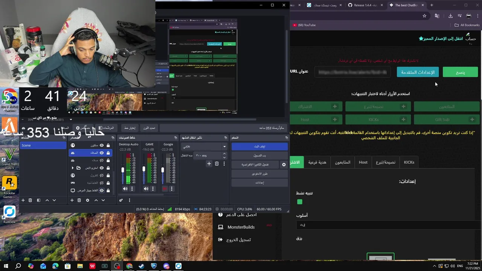Show the hidden التقاط لعبة source
The image size is (482, 271).
point(102,183)
